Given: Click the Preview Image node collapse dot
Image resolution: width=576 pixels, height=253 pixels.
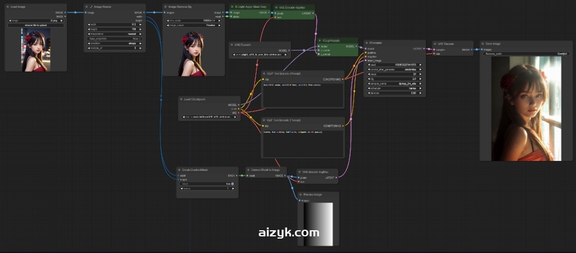Looking at the screenshot, I should coord(300,195).
